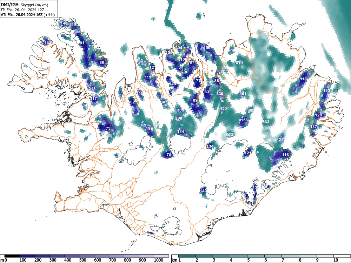Click the visibility value 78 on the map
Image resolution: width=351 pixels, height=263 pixels.
(x=169, y=155)
